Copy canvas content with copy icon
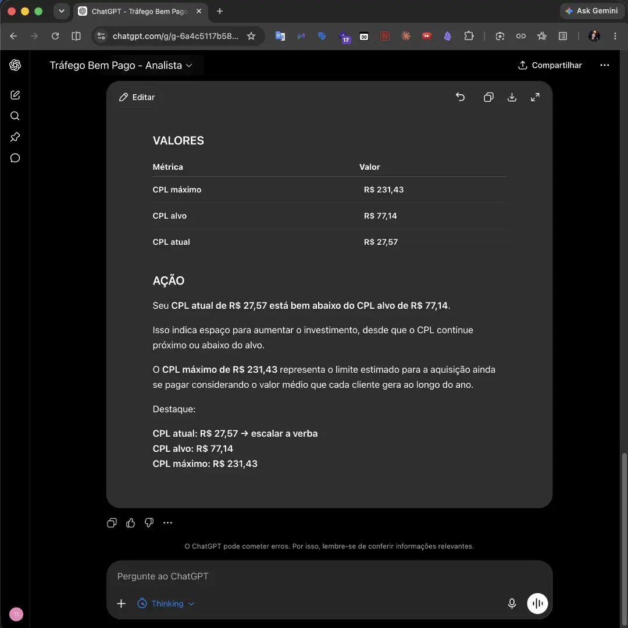 [x=488, y=97]
